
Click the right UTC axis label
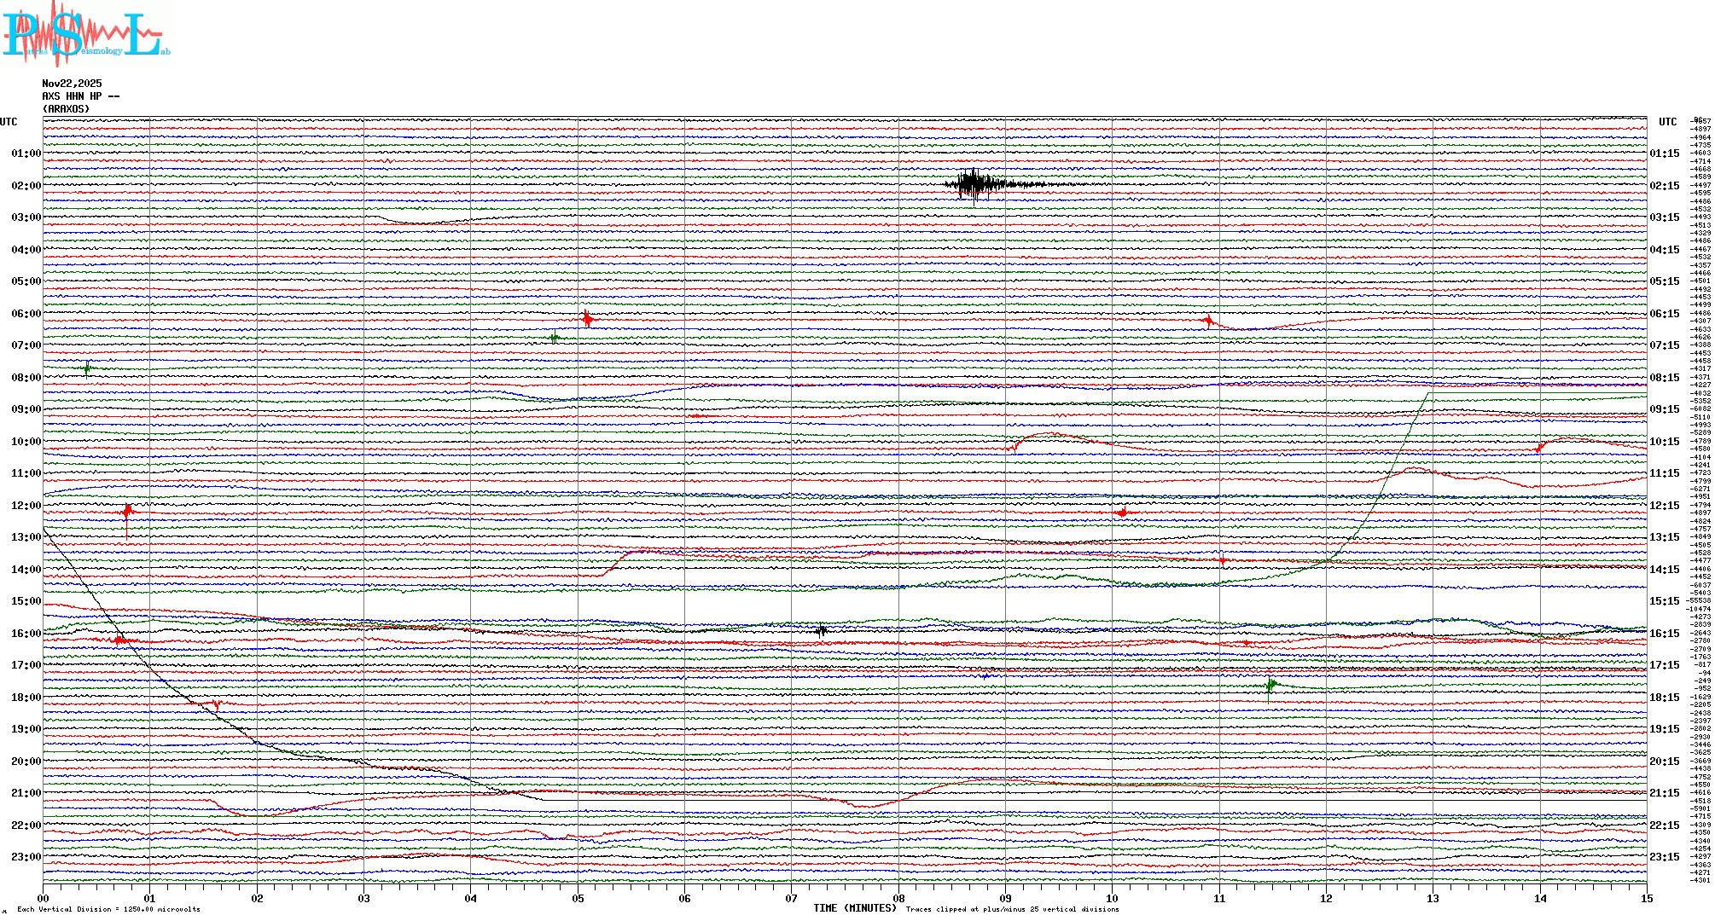click(x=1667, y=122)
